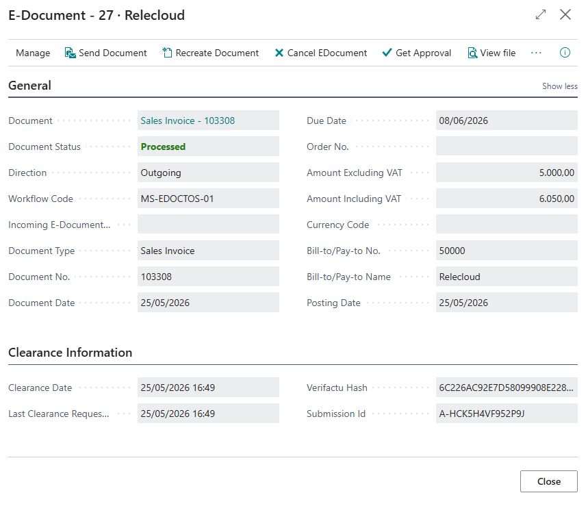
Task: Click the empty Incoming E-Document field
Action: click(208, 225)
